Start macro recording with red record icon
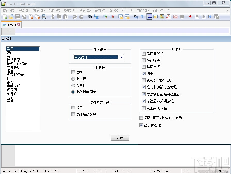 [x=190, y=17]
